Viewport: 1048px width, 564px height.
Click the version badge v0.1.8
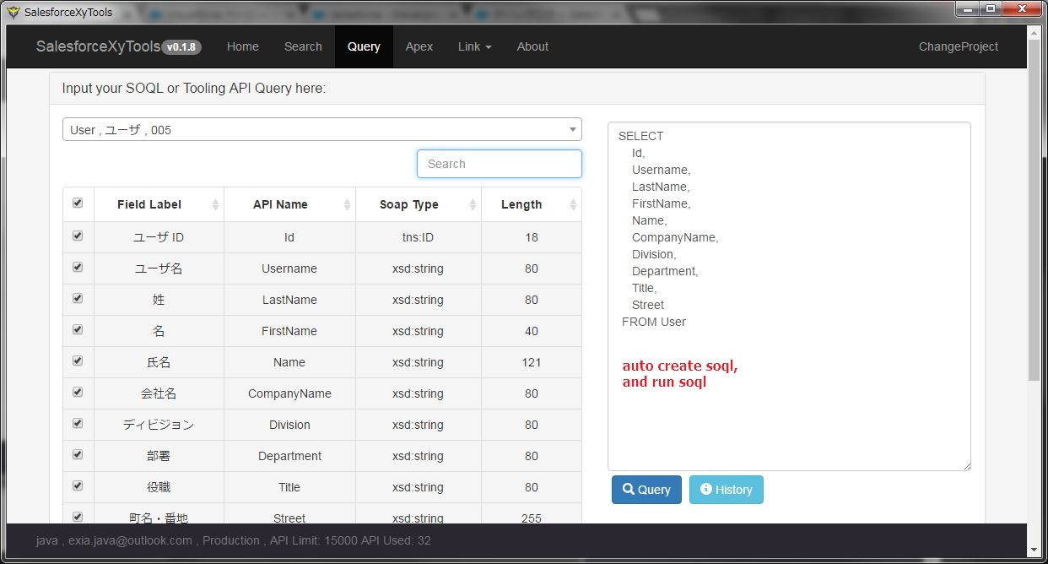(x=181, y=47)
